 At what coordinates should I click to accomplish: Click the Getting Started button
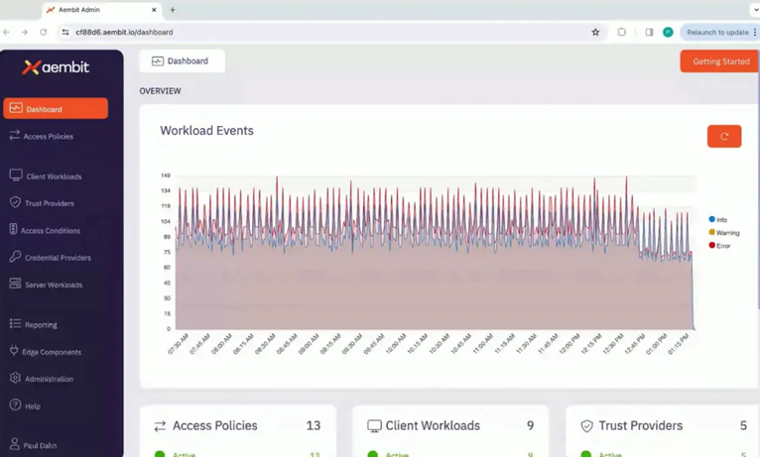[x=720, y=61]
